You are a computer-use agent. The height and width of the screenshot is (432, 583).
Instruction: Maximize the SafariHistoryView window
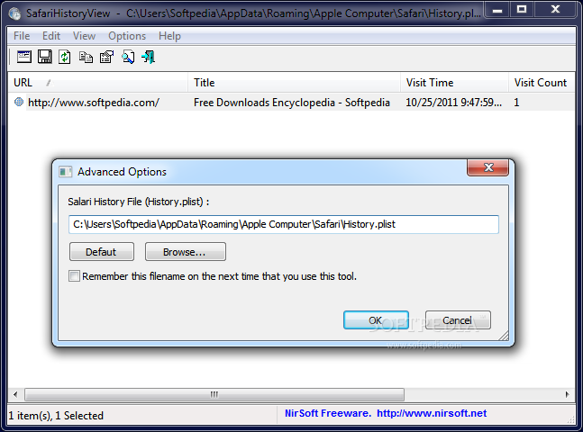(522, 10)
